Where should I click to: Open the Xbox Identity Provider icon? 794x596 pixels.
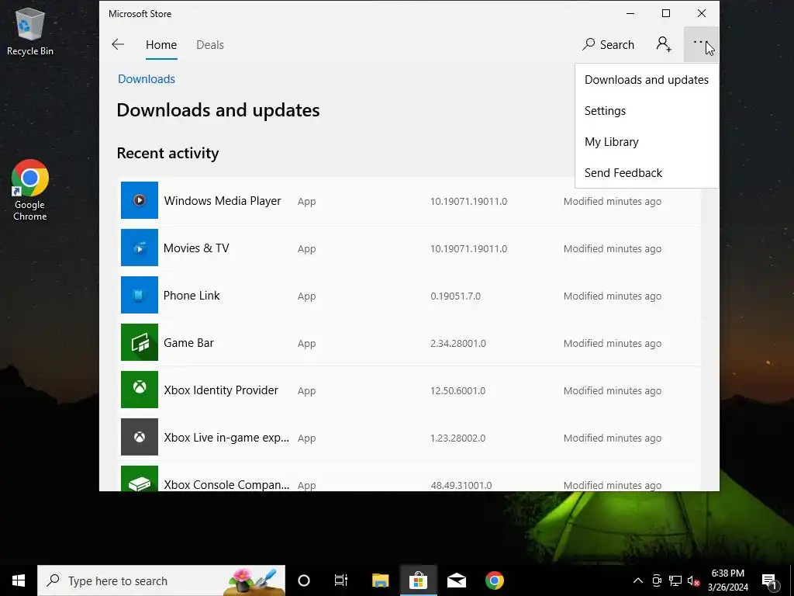coord(140,390)
